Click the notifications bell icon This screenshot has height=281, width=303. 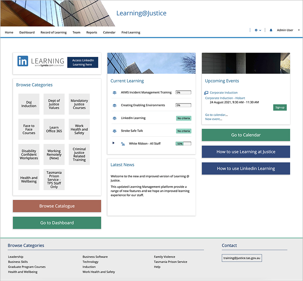[x=271, y=30]
